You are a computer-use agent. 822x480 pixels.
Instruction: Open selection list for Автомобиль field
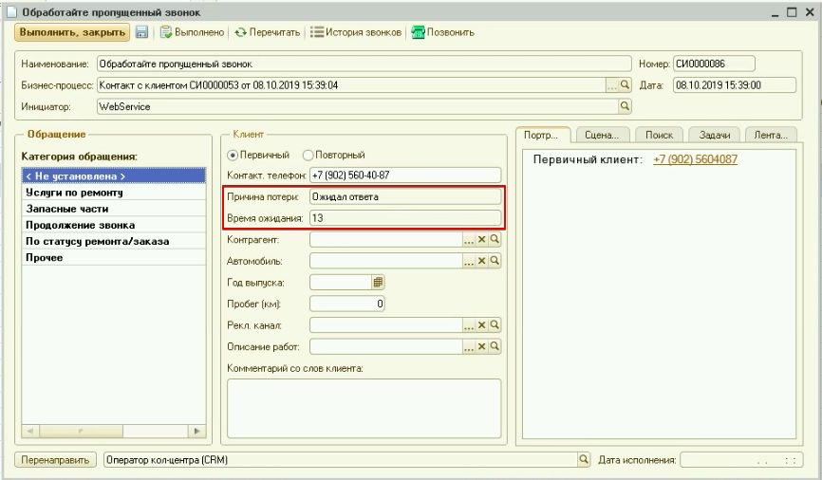[468, 261]
